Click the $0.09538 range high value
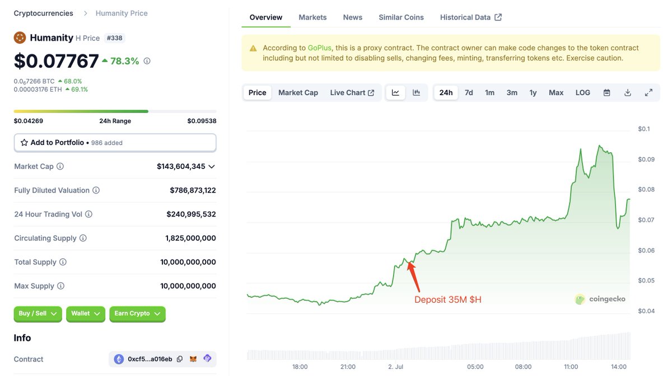Screen dimensions: 672x376 pos(202,121)
